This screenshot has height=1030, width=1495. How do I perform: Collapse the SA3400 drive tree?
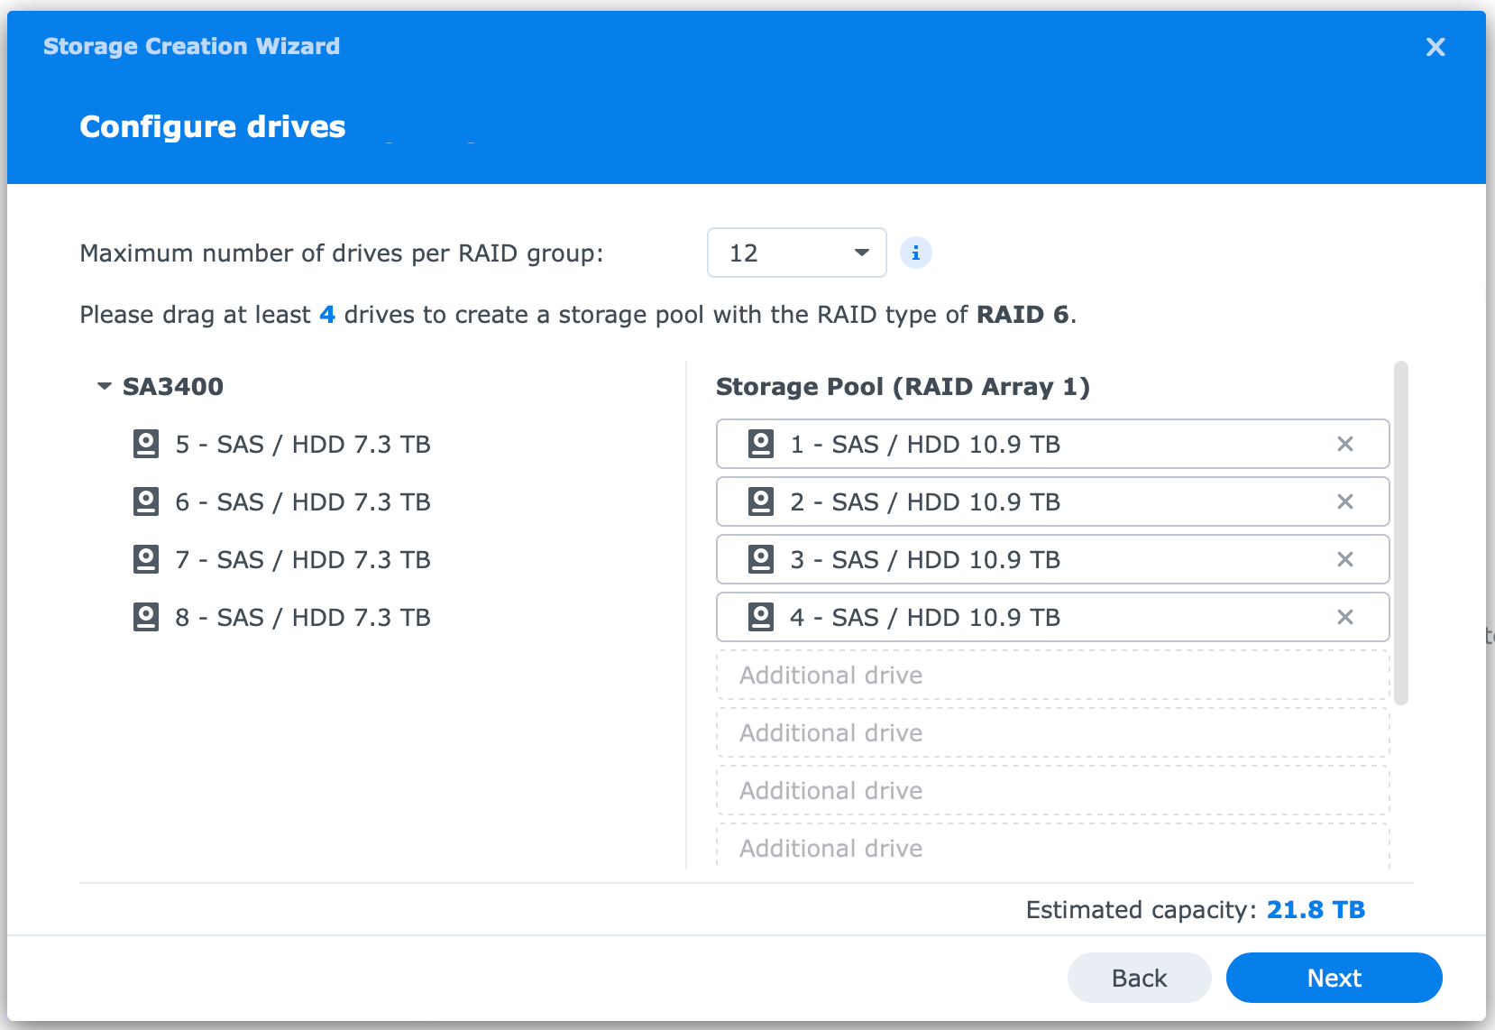105,386
